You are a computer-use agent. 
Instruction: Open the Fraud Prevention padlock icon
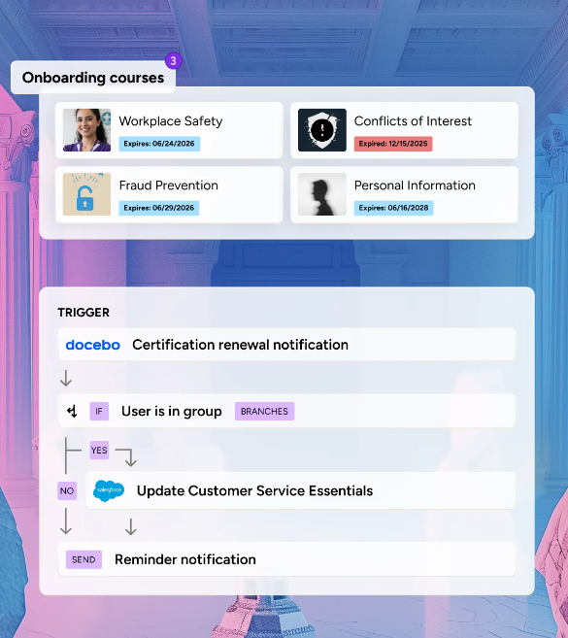tap(86, 194)
